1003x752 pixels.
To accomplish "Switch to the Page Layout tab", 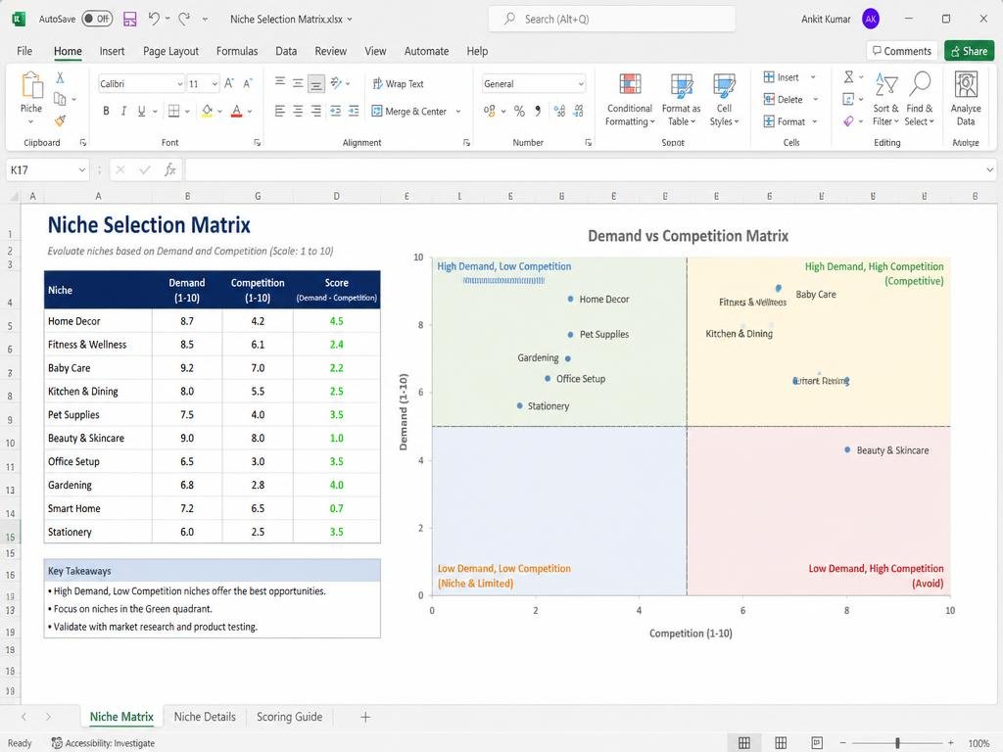I will point(170,51).
